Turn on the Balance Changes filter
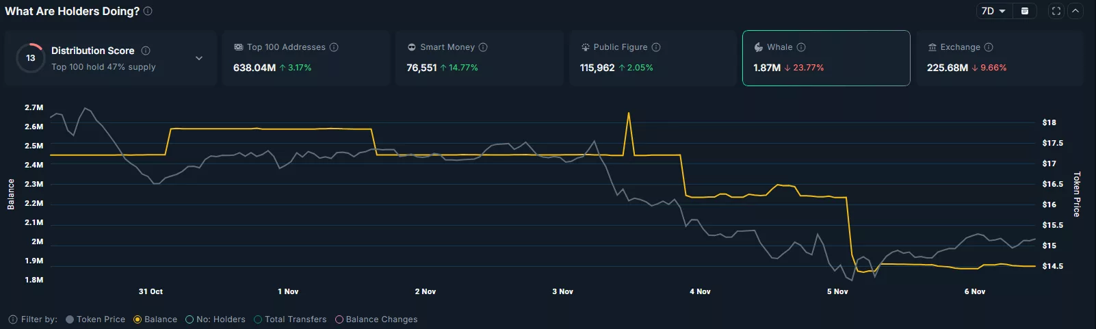 click(x=376, y=319)
